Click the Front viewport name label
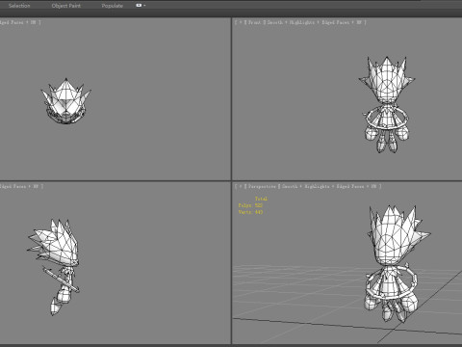The width and height of the screenshot is (462, 347). [x=254, y=22]
